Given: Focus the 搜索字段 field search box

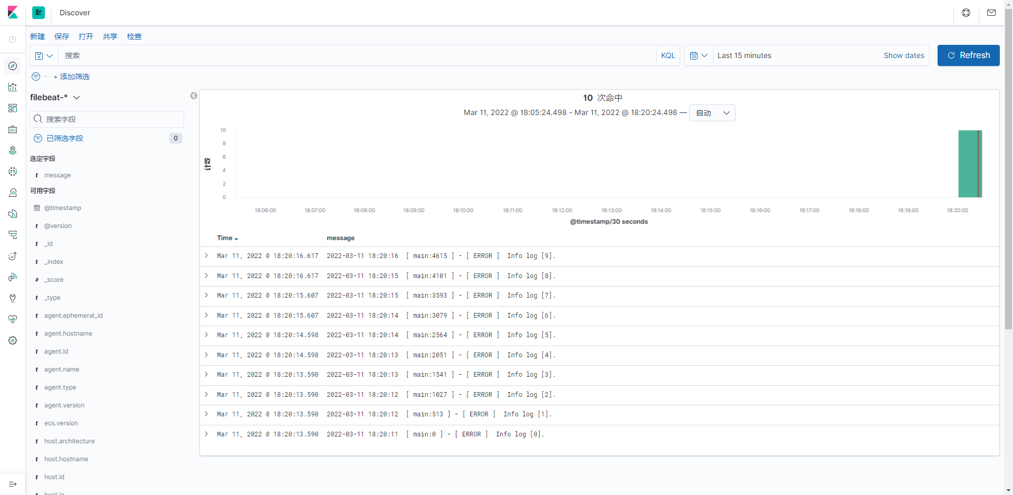Looking at the screenshot, I should (107, 119).
